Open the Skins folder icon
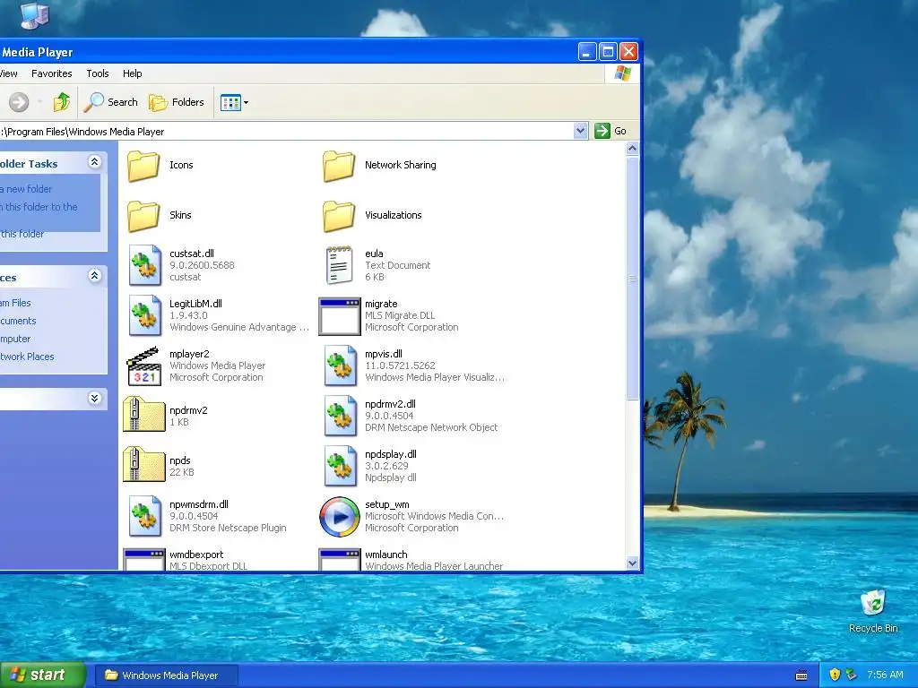918x688 pixels. 144,215
